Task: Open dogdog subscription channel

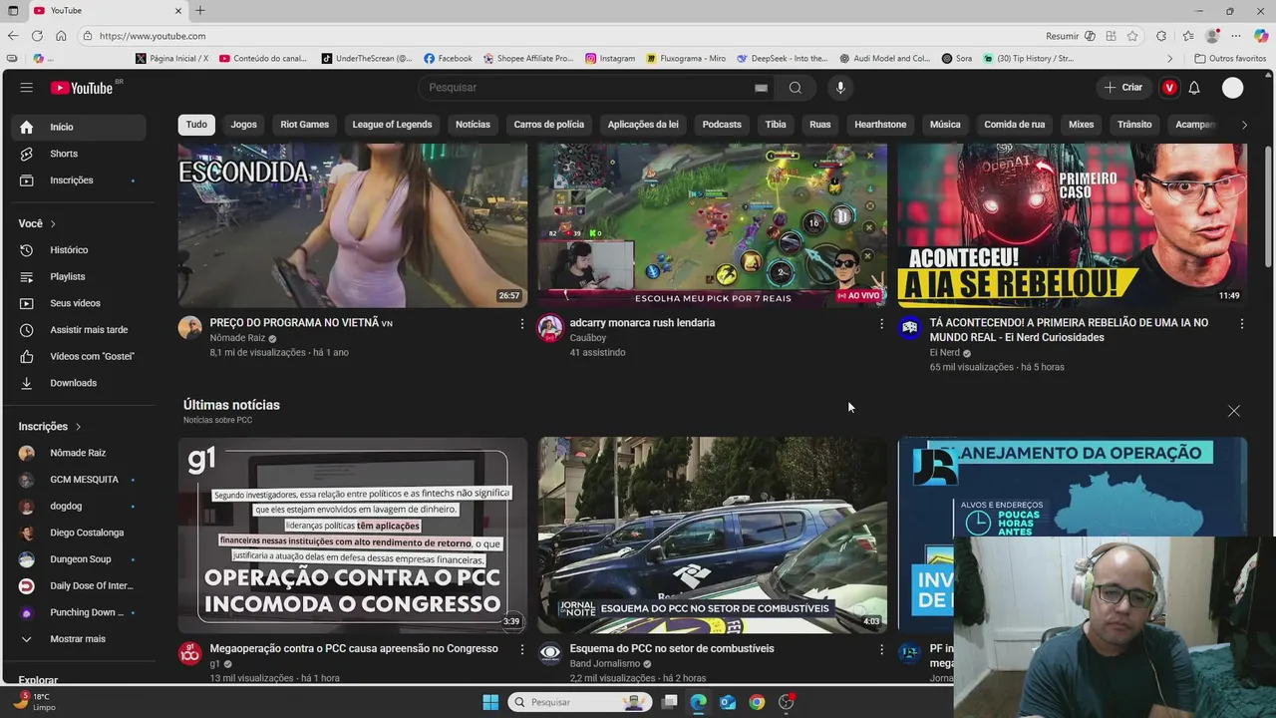Action: [x=79, y=507]
